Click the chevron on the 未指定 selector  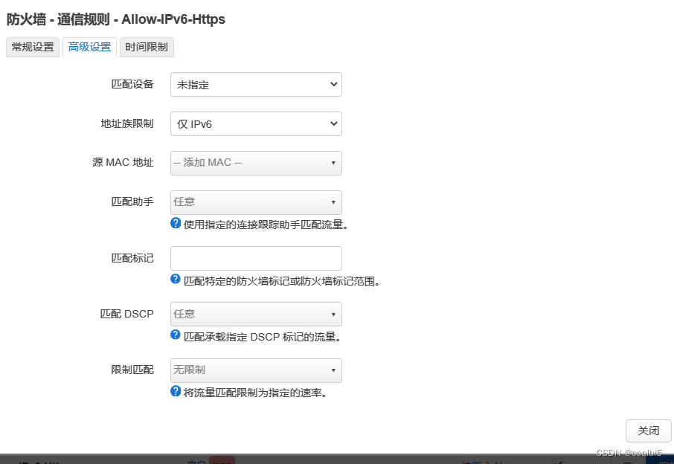pyautogui.click(x=334, y=84)
